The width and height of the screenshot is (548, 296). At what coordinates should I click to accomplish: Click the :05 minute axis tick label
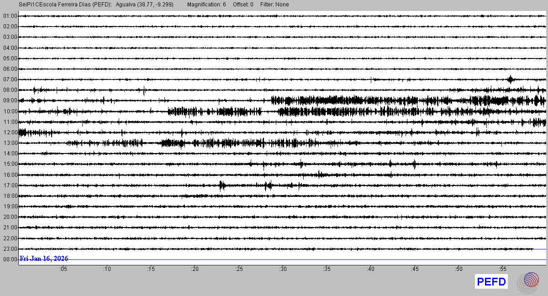(x=63, y=269)
